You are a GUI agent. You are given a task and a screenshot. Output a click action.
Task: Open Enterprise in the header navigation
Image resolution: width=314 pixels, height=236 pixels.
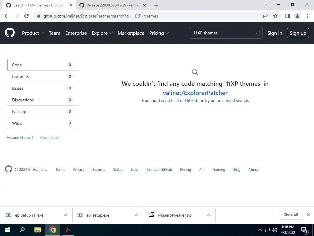[x=76, y=33]
